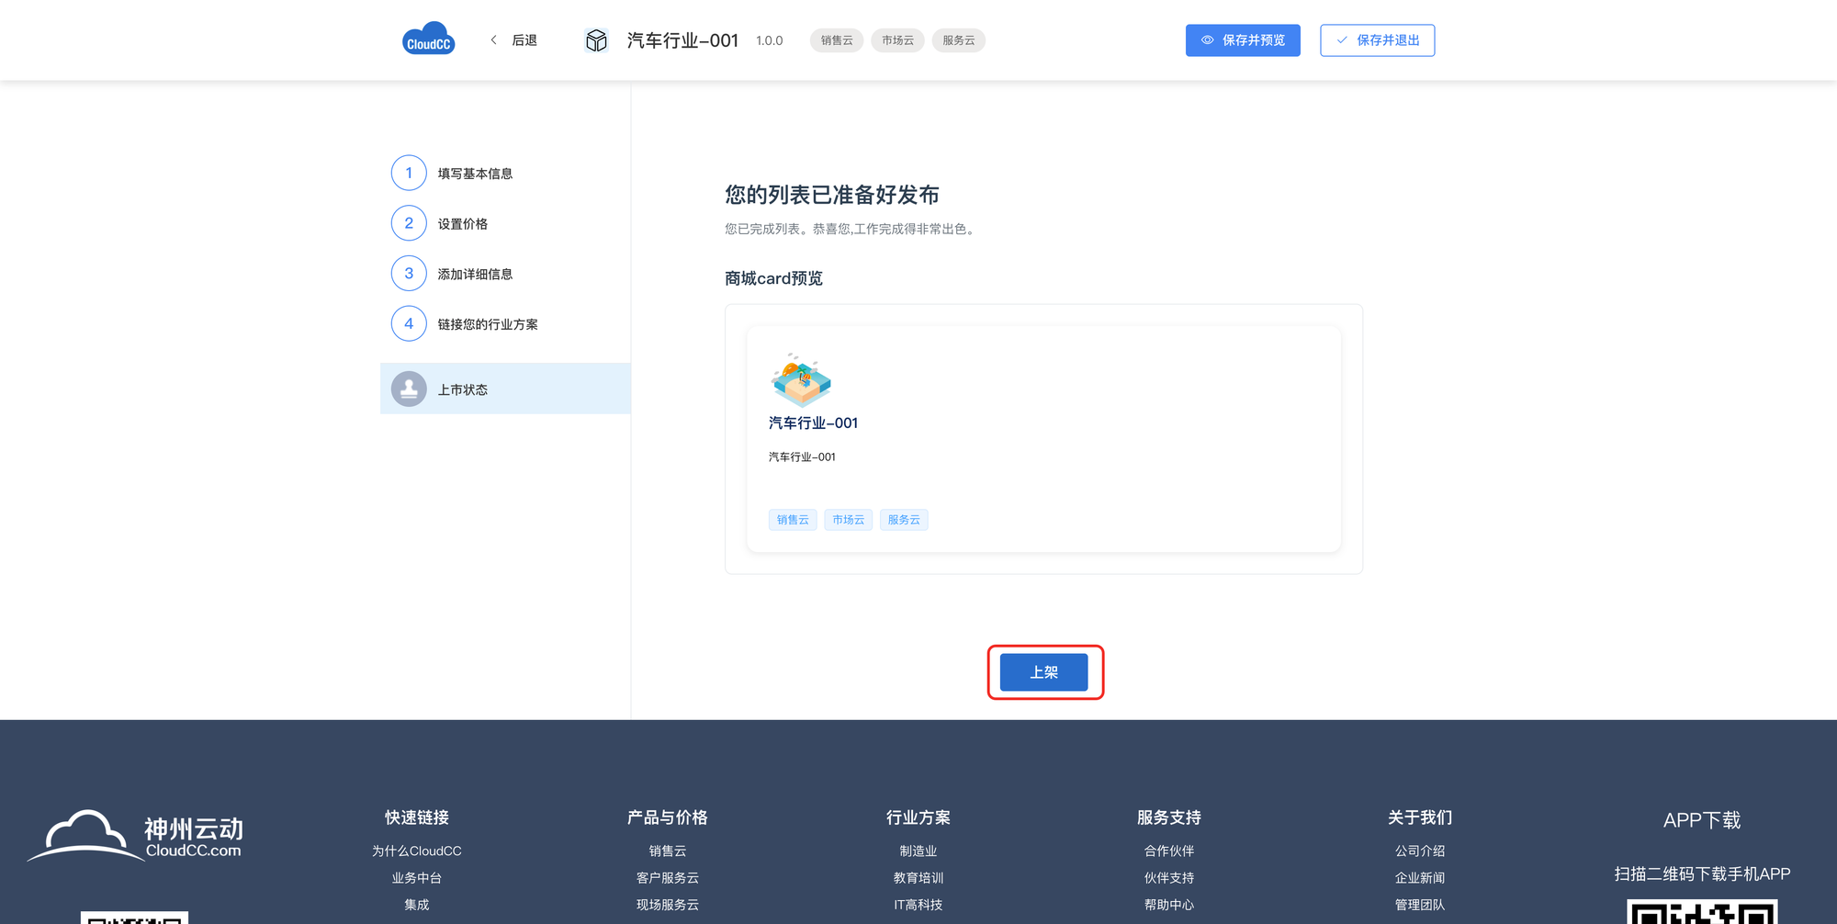The height and width of the screenshot is (924, 1837).
Task: Open the 链接您的行业方案 step
Action: (488, 324)
